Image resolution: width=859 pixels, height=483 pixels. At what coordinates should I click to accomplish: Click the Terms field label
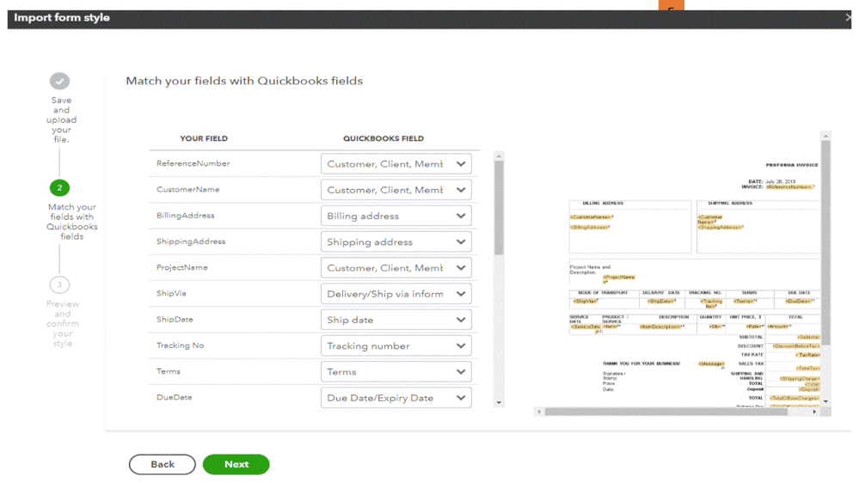(x=169, y=371)
